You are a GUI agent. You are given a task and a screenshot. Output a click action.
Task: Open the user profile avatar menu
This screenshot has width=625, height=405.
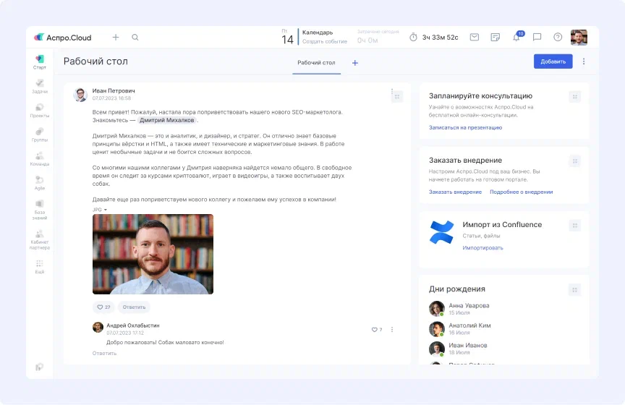(x=579, y=37)
